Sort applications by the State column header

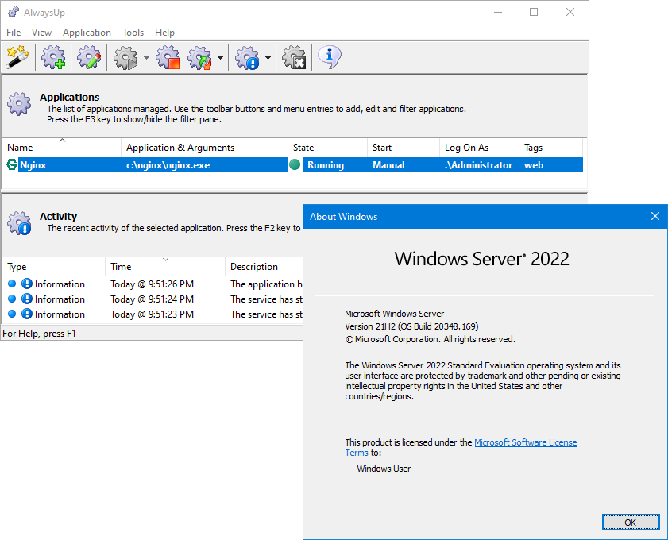(327, 148)
